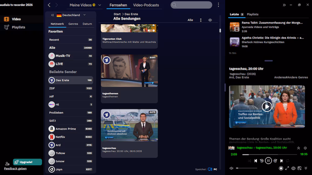Toggle shuffle mode in the player
This screenshot has height=175, width=312.
point(249,161)
